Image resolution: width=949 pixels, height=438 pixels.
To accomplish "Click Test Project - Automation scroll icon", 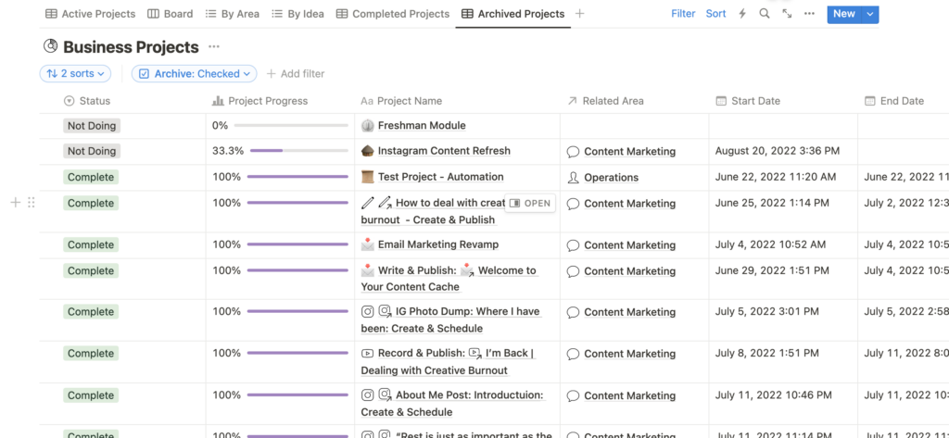I will 367,177.
